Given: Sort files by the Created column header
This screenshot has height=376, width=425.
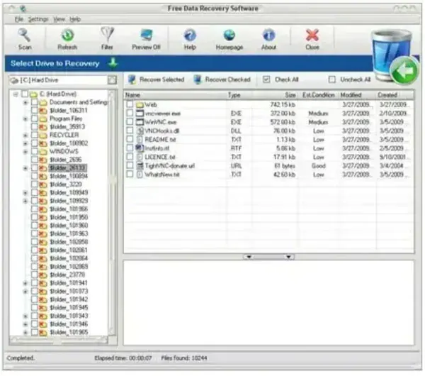Looking at the screenshot, I should click(x=395, y=95).
